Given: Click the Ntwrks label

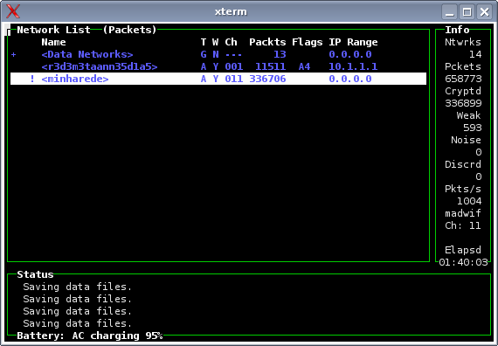Looking at the screenshot, I should coord(463,42).
